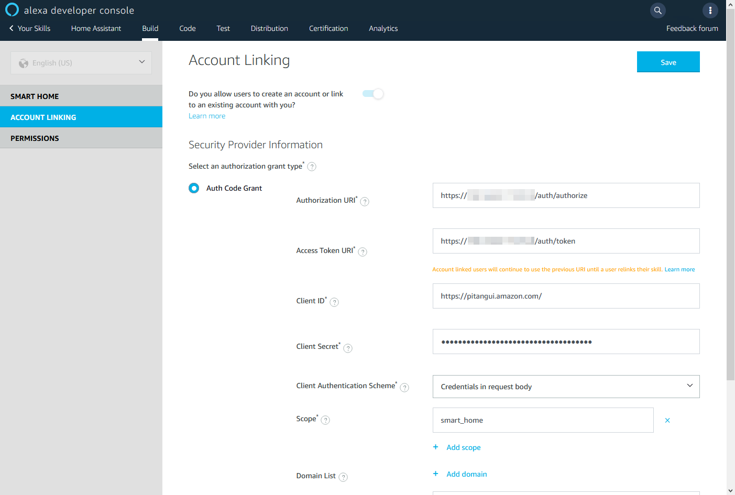Click the Add domain link

point(467,474)
